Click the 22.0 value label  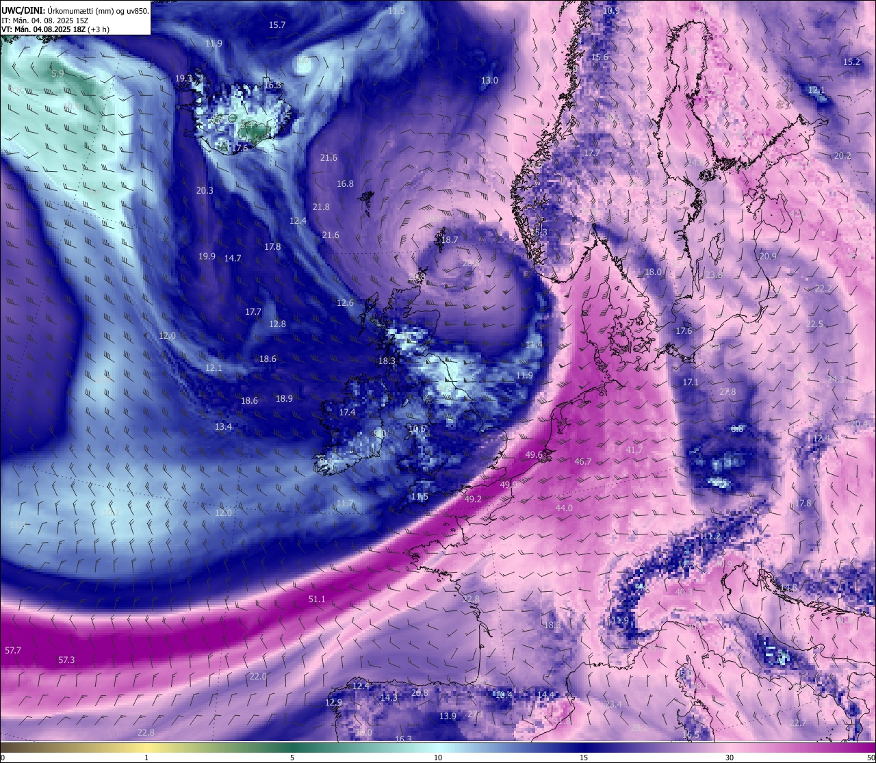pos(258,676)
